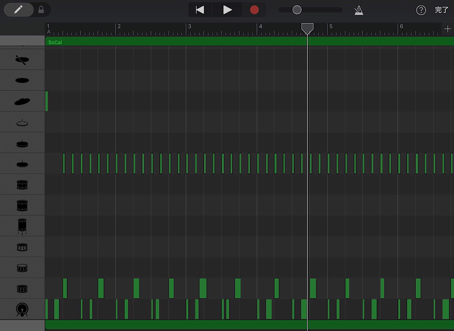Tap bar 6 on the ruler

click(x=402, y=26)
